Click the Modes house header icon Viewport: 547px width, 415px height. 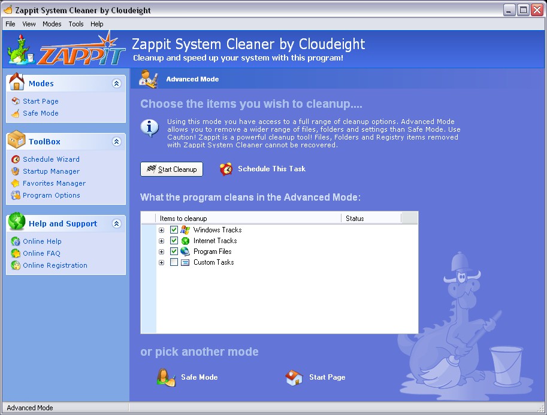click(16, 81)
